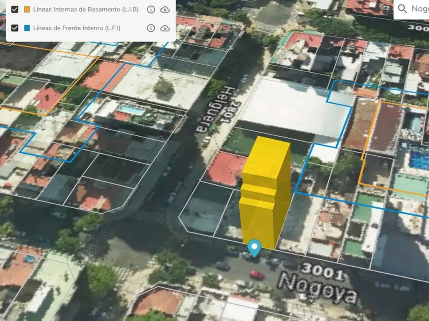Download the L.I.B layer data
The image size is (429, 321).
[x=165, y=10]
